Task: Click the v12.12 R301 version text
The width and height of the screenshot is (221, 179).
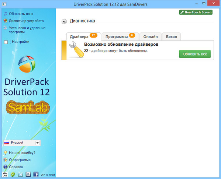Action: point(48,175)
